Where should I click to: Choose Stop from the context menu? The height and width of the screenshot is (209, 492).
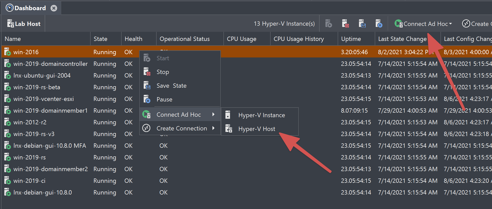tap(163, 72)
